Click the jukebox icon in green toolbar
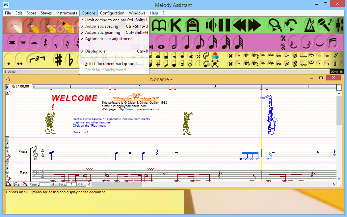 [193, 25]
